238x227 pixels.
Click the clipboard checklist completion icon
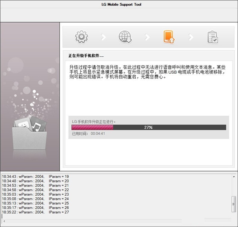point(213,37)
